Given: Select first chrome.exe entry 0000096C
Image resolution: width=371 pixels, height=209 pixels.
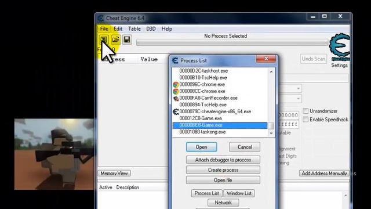Looking at the screenshot, I should point(202,84).
